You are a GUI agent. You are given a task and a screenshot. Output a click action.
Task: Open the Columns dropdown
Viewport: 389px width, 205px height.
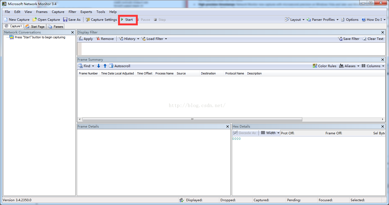point(373,66)
